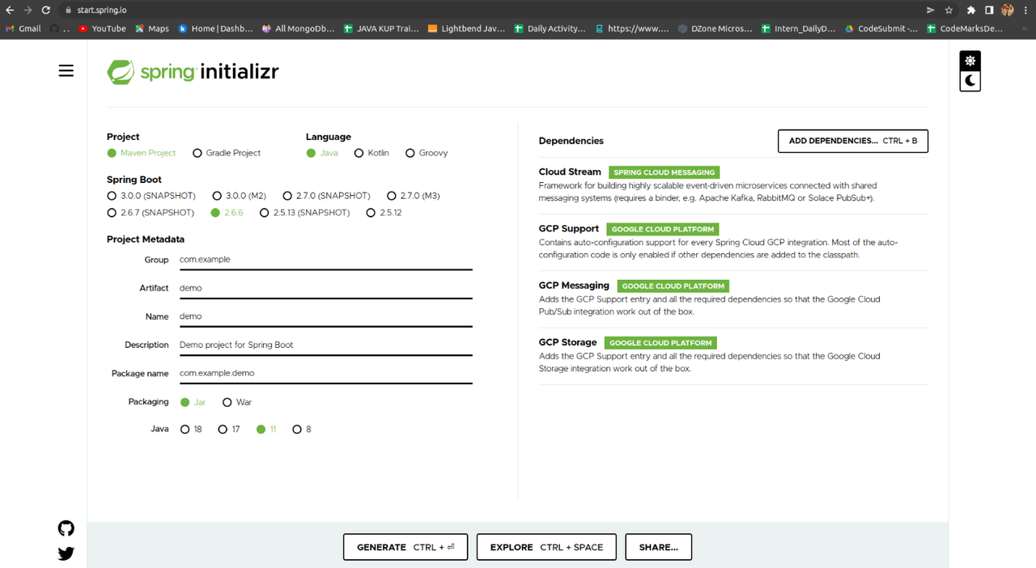Image resolution: width=1036 pixels, height=568 pixels.
Task: Choose Kotlin as the language
Action: pos(372,153)
